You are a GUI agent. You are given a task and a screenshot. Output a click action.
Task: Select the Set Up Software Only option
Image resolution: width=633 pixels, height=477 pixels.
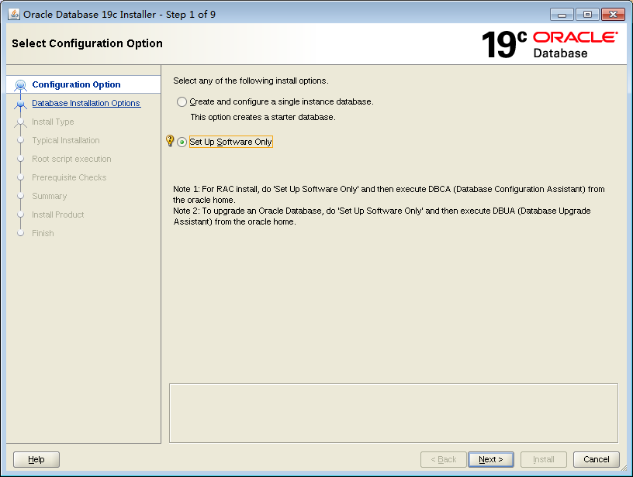[x=181, y=142]
